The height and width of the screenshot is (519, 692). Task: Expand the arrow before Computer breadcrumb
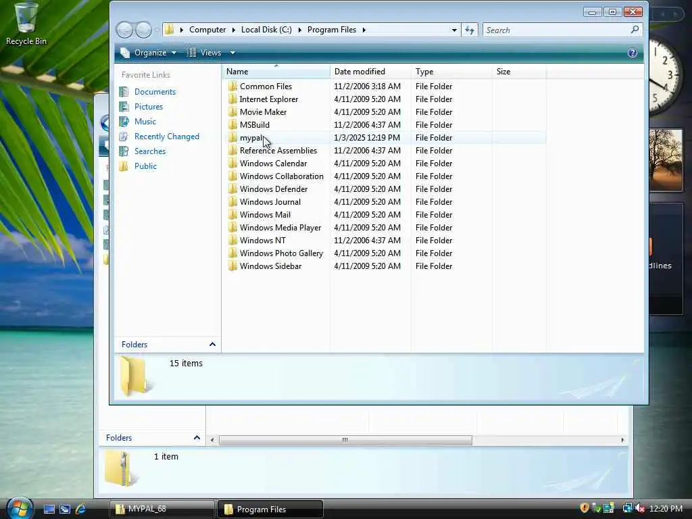181,30
